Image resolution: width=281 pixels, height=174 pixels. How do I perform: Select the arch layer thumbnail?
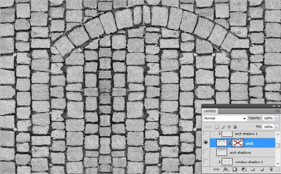[222, 143]
